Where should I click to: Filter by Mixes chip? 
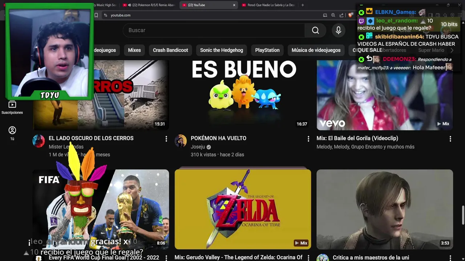[x=134, y=50]
